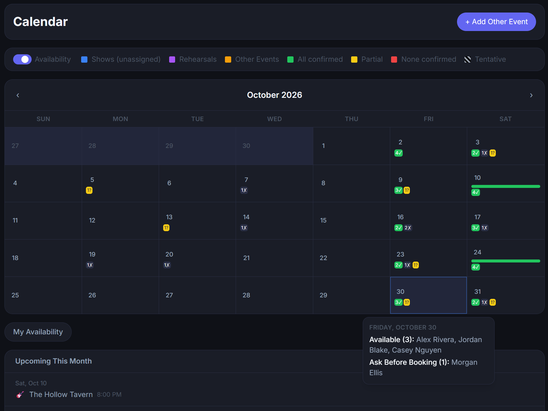Click the yellow 1? badge on October 31

(493, 302)
